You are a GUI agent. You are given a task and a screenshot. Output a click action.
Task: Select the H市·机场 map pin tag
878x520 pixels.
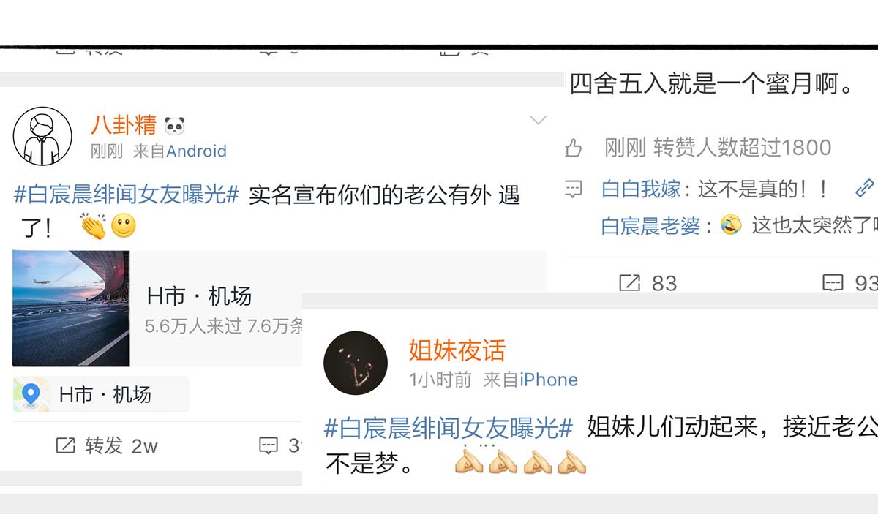(x=101, y=394)
